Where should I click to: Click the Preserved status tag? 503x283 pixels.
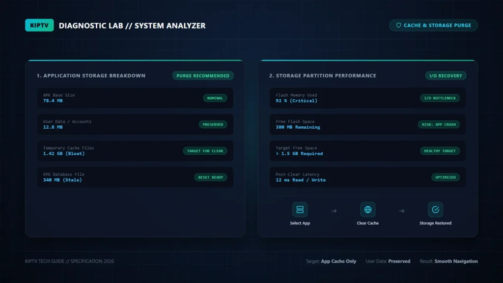pyautogui.click(x=213, y=124)
